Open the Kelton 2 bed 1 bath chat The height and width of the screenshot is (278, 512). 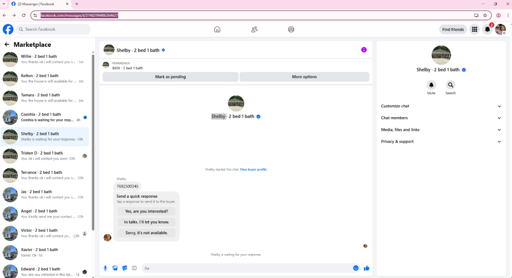tap(45, 79)
